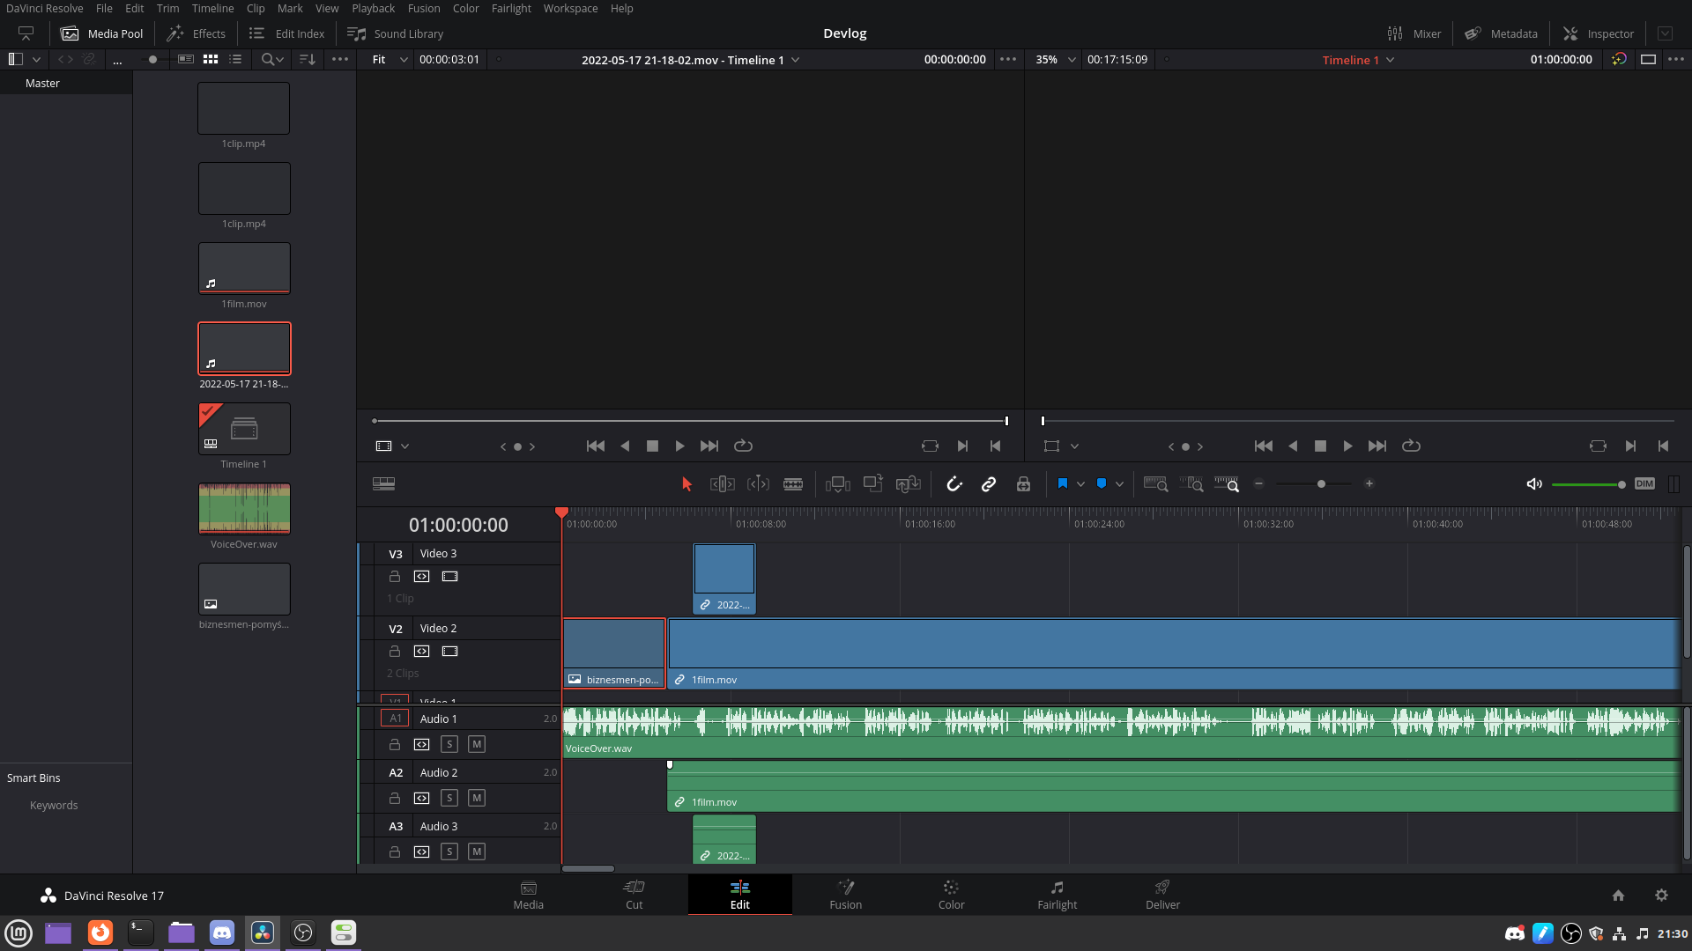
Task: Select Timeline 1 thumbnail in media pool
Action: coord(244,429)
